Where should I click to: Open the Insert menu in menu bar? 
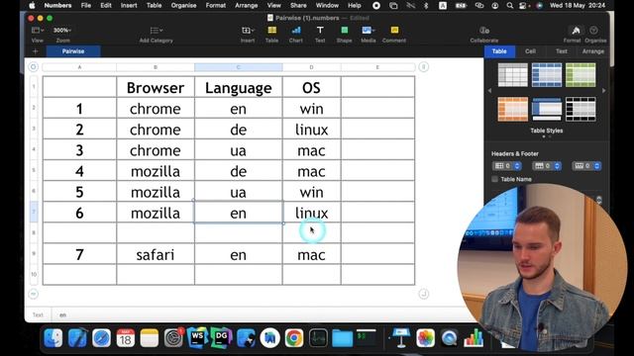(x=129, y=5)
